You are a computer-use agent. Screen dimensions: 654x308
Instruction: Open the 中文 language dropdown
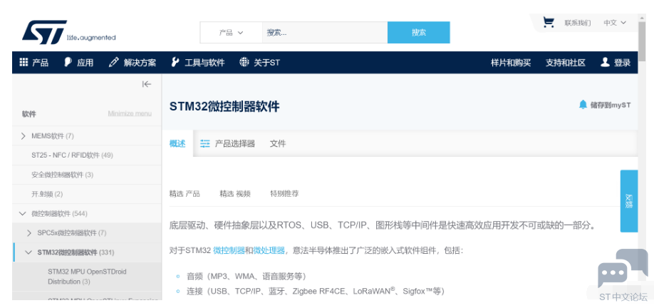(615, 23)
